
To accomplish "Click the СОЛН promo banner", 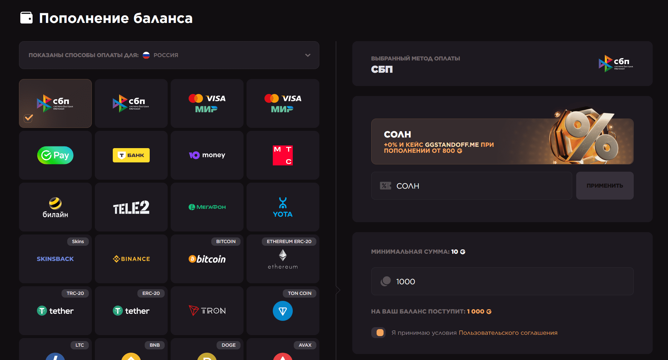I will click(502, 141).
